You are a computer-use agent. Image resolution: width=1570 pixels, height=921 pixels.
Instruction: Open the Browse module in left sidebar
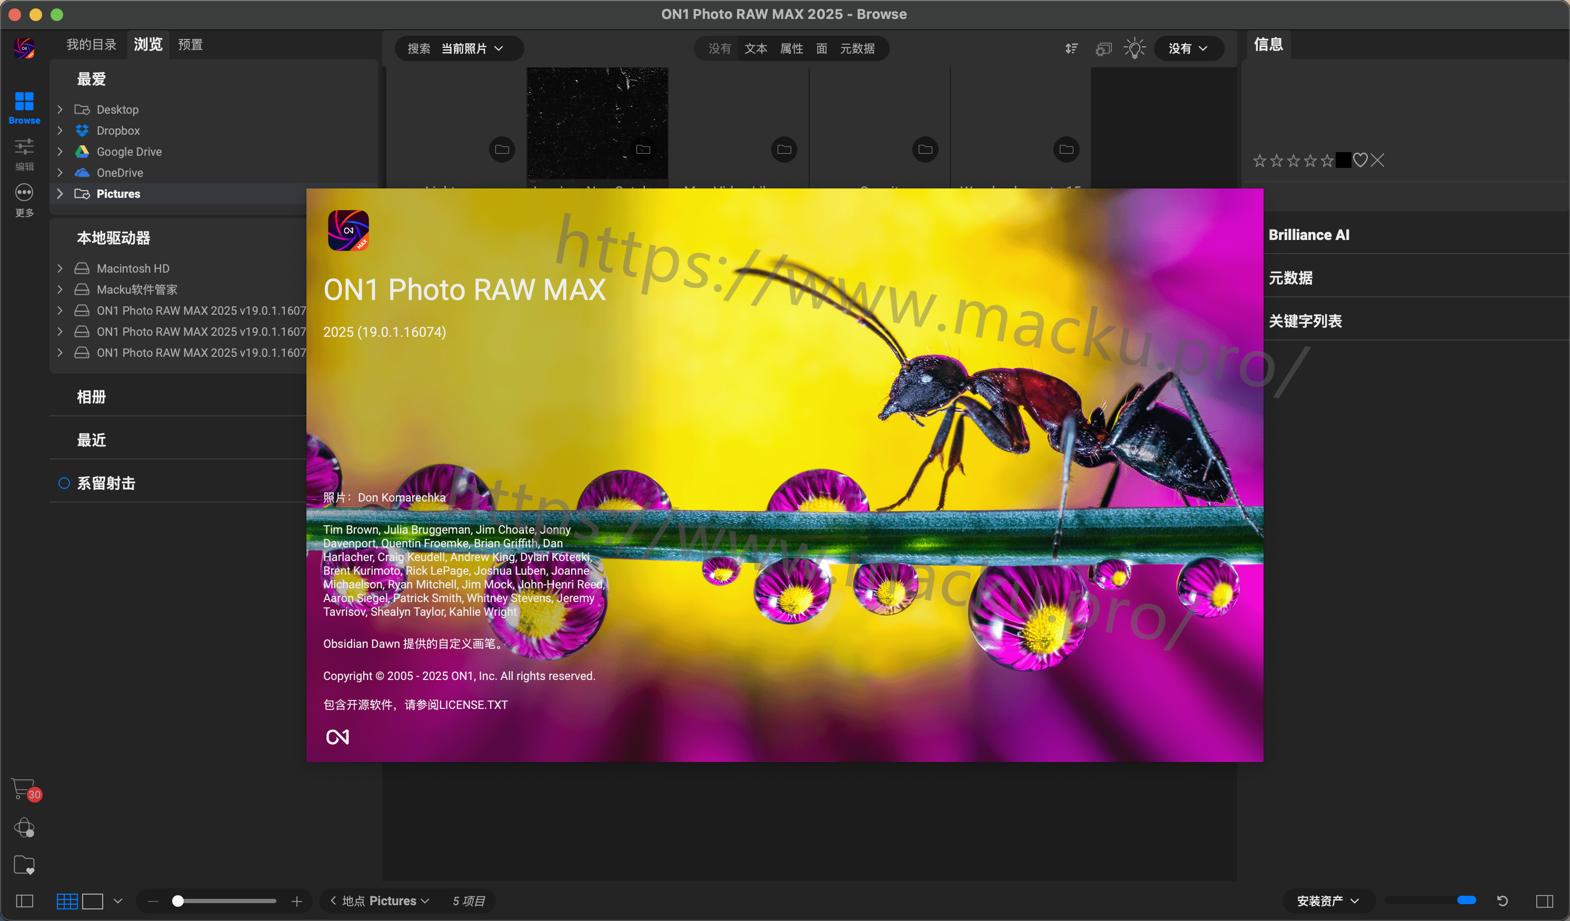(x=24, y=108)
